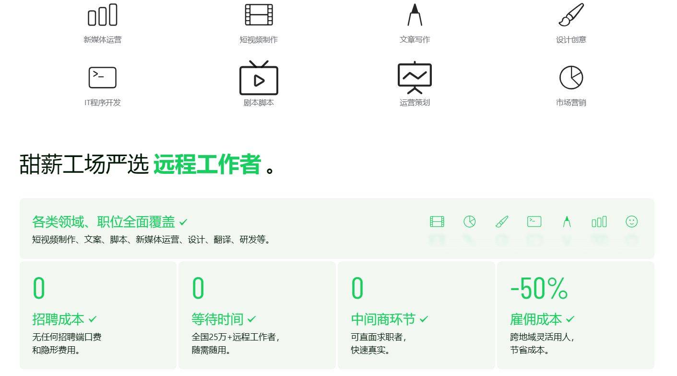Screen dimensions: 677x376
Task: Click the 中间商环节 card title
Action: (x=383, y=319)
